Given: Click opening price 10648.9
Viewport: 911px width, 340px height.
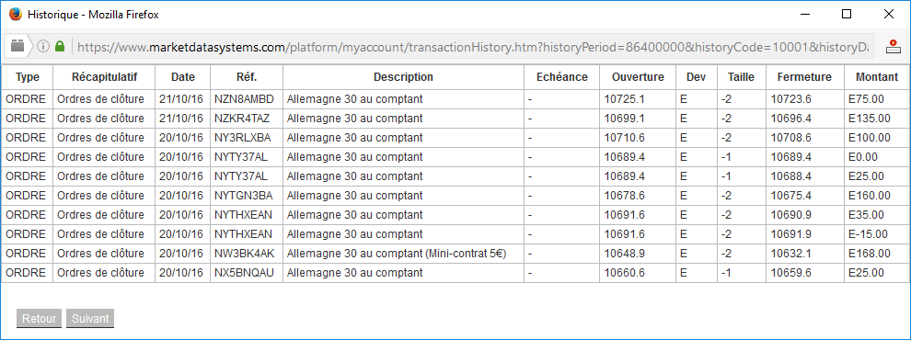Looking at the screenshot, I should click(625, 254).
